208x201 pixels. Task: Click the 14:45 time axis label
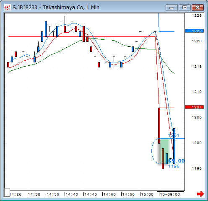click(x=91, y=194)
